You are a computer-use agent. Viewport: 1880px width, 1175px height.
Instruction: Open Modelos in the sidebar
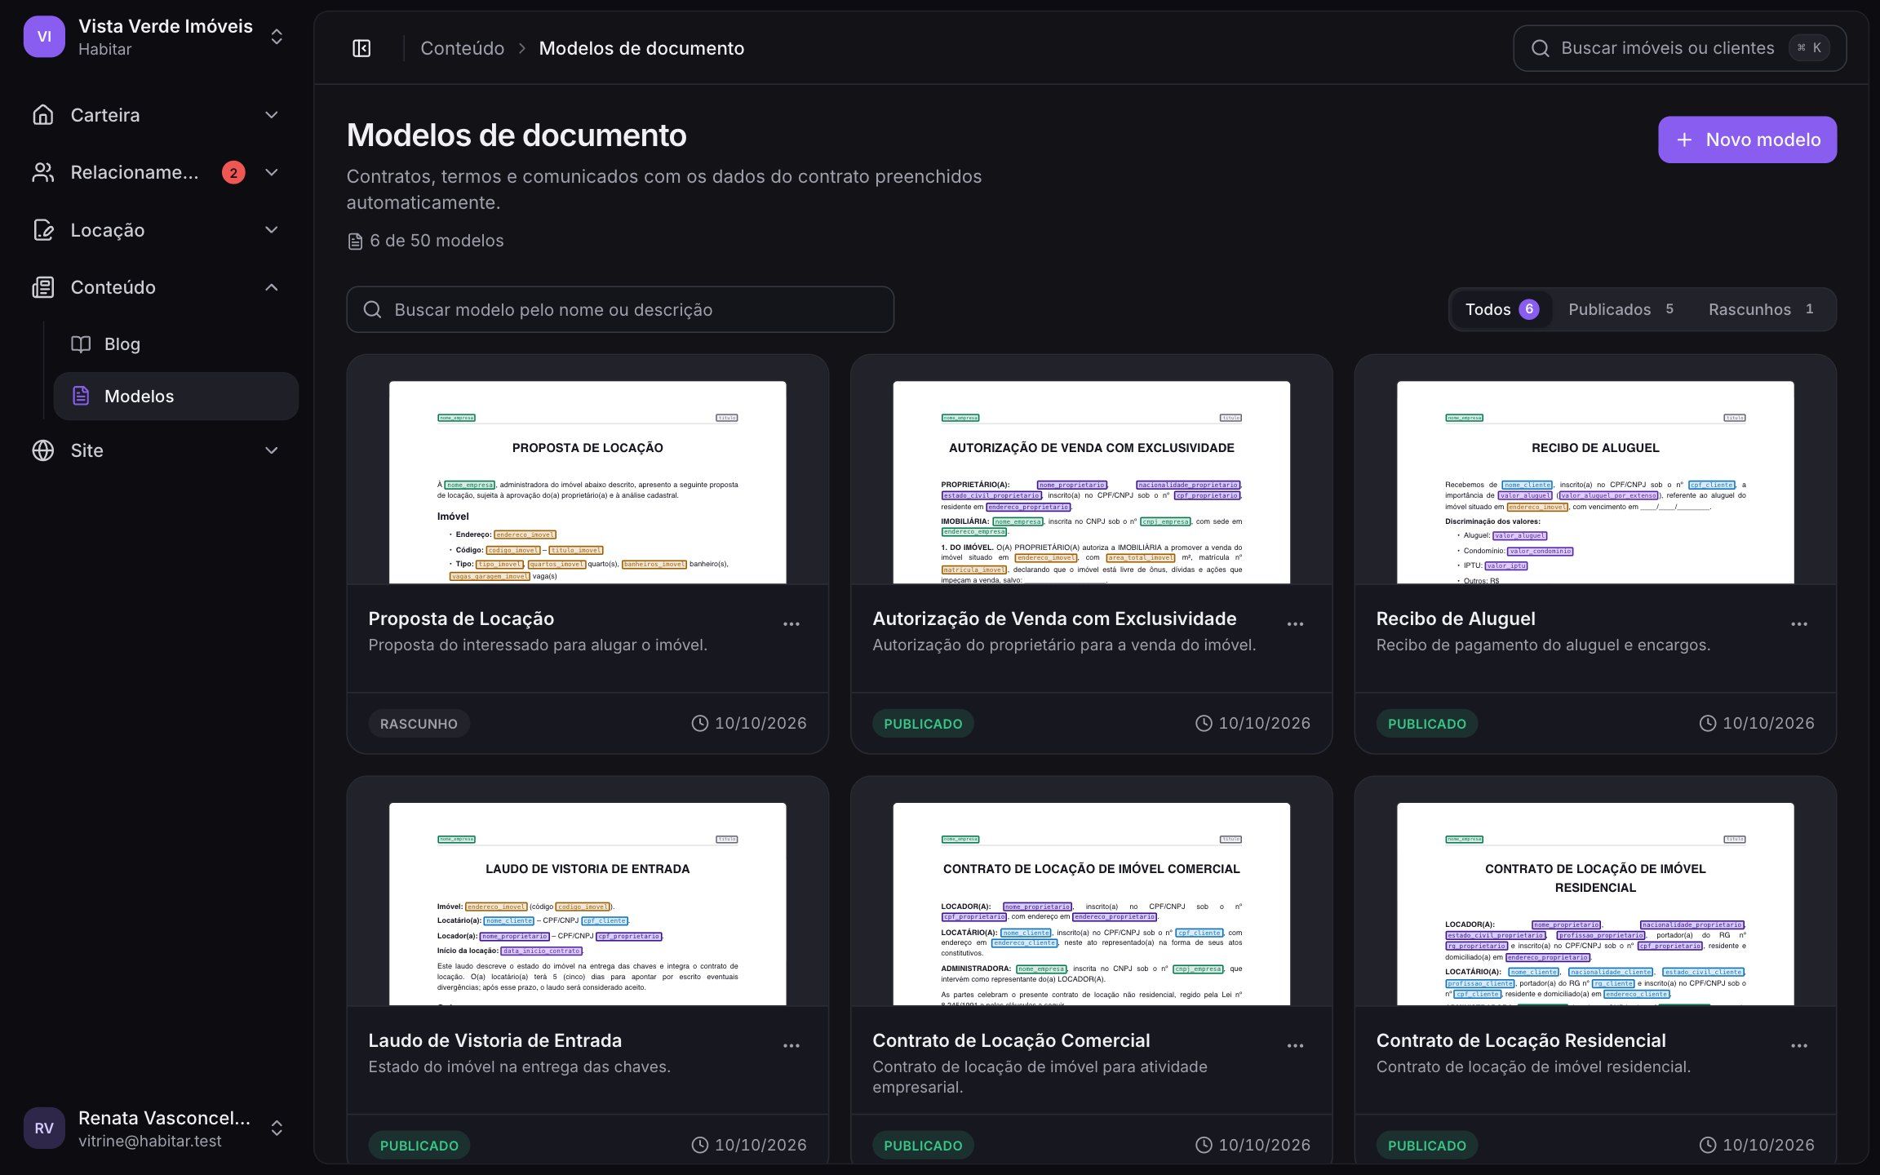(176, 397)
